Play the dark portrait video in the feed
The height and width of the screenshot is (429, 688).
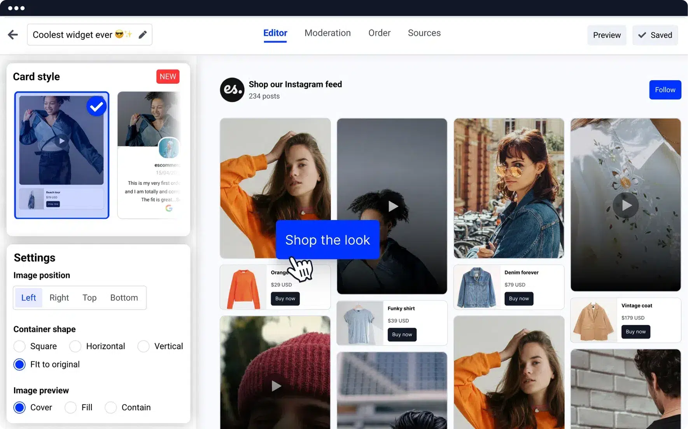coord(392,206)
